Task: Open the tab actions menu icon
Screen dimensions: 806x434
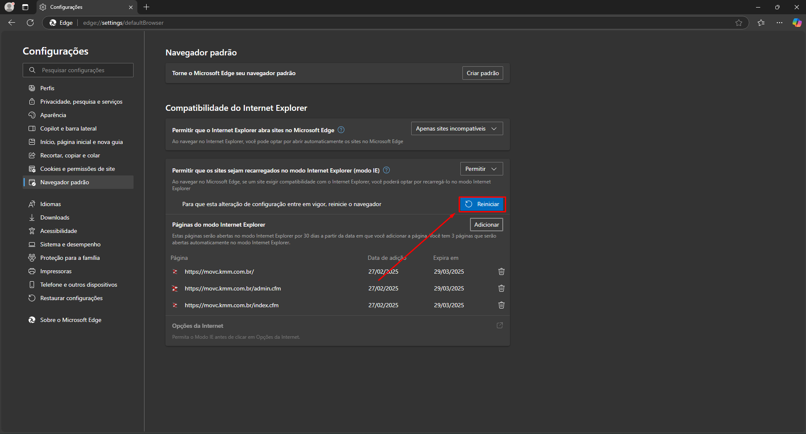Action: [25, 7]
